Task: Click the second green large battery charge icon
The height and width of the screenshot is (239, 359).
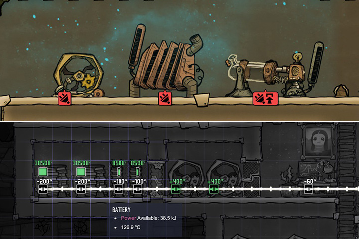Action: point(81,172)
